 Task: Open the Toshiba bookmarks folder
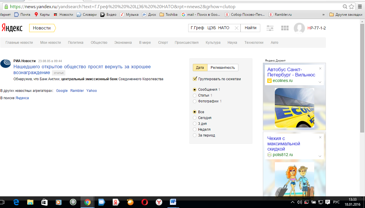pos(168,15)
